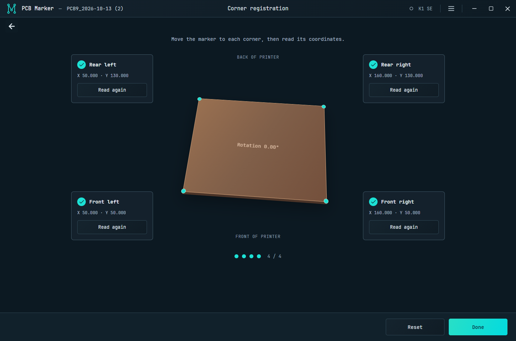Image resolution: width=516 pixels, height=341 pixels.
Task: Read again the Rear right corner
Action: coord(404,90)
